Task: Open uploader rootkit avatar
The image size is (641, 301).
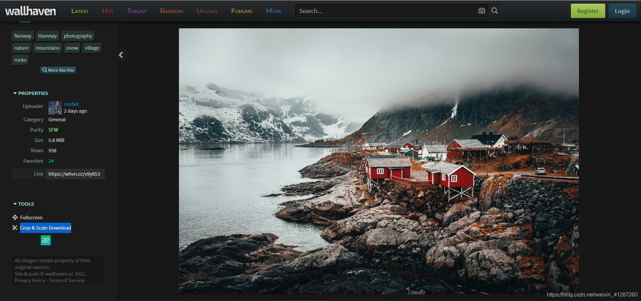Action: [55, 108]
